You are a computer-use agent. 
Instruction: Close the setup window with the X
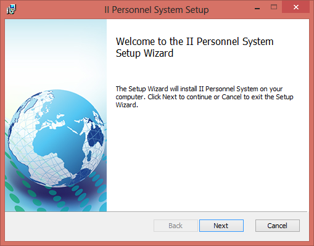click(296, 7)
